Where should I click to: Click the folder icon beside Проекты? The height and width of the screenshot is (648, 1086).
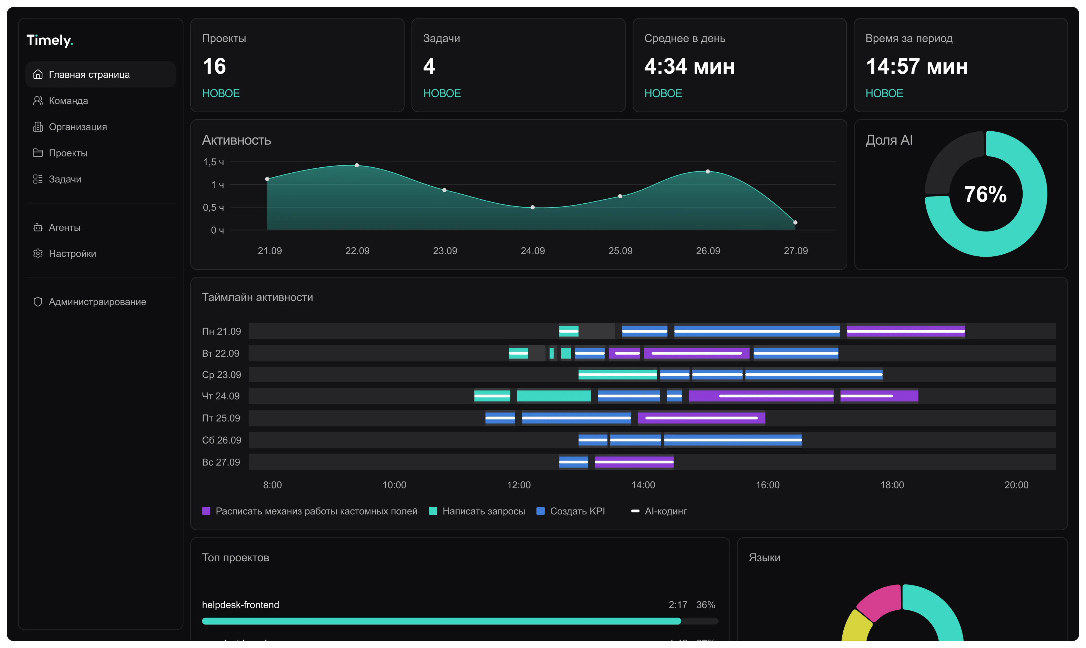38,153
